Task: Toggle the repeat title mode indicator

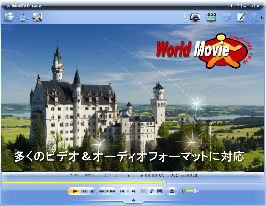Action: [x=131, y=175]
